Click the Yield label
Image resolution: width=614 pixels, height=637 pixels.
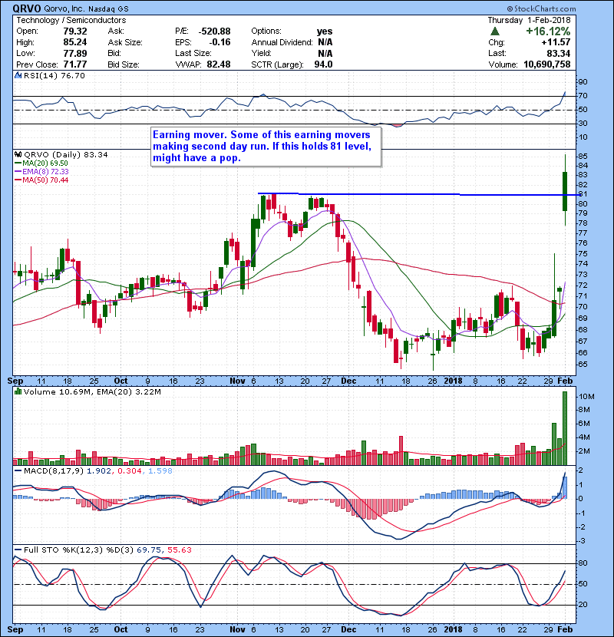point(261,53)
